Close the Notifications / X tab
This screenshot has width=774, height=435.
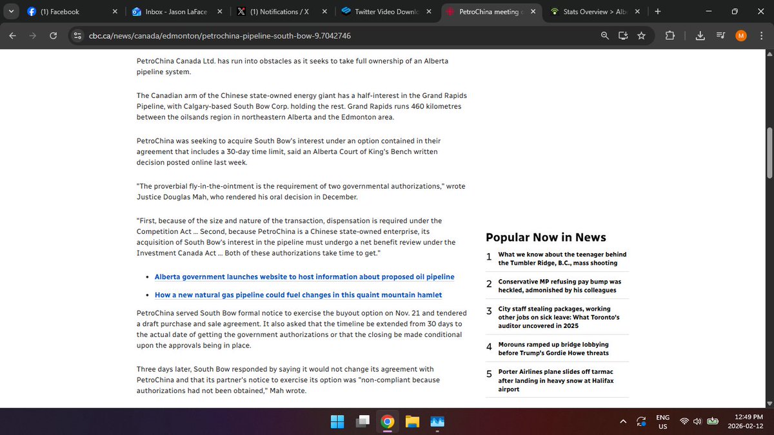coord(324,12)
